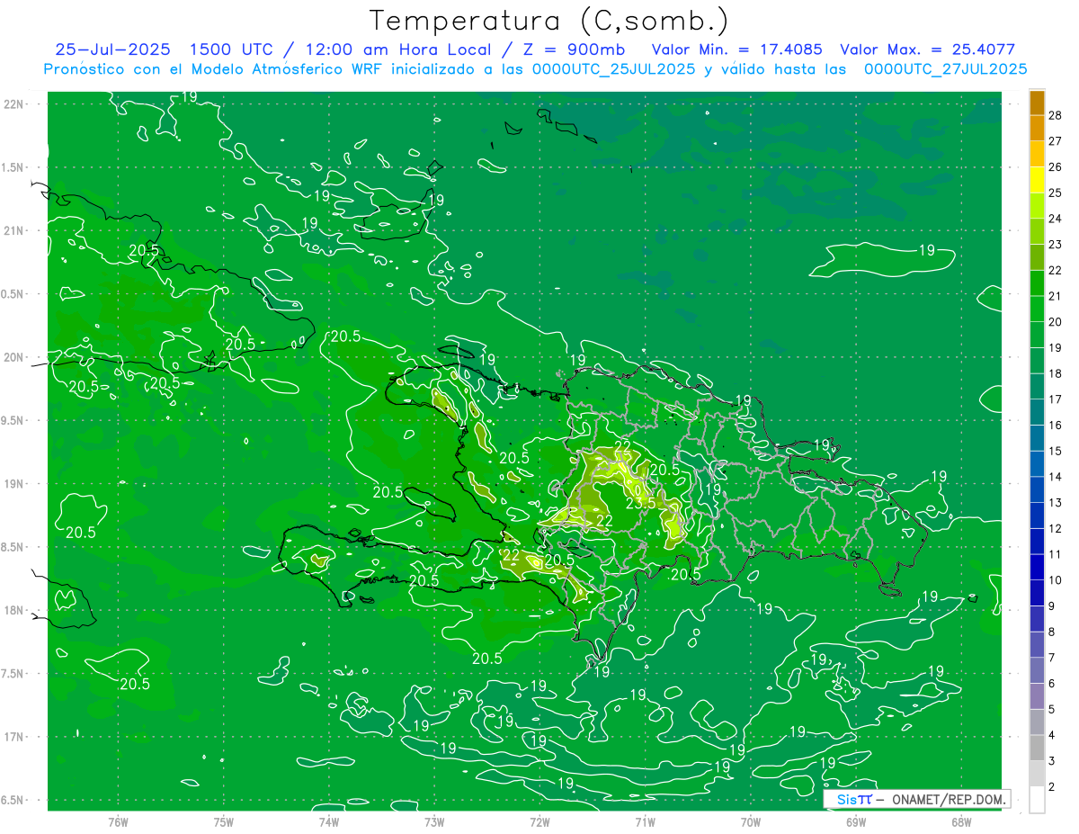1079x834 pixels.
Task: Click the '72W' longitude axis label
Action: [x=539, y=822]
